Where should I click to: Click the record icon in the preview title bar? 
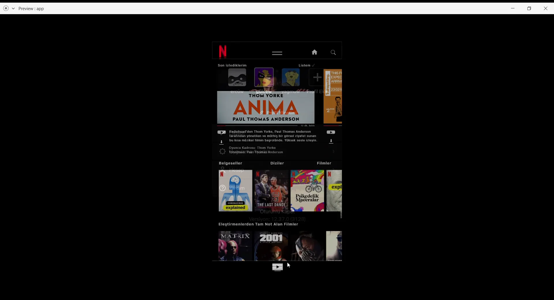click(x=6, y=8)
